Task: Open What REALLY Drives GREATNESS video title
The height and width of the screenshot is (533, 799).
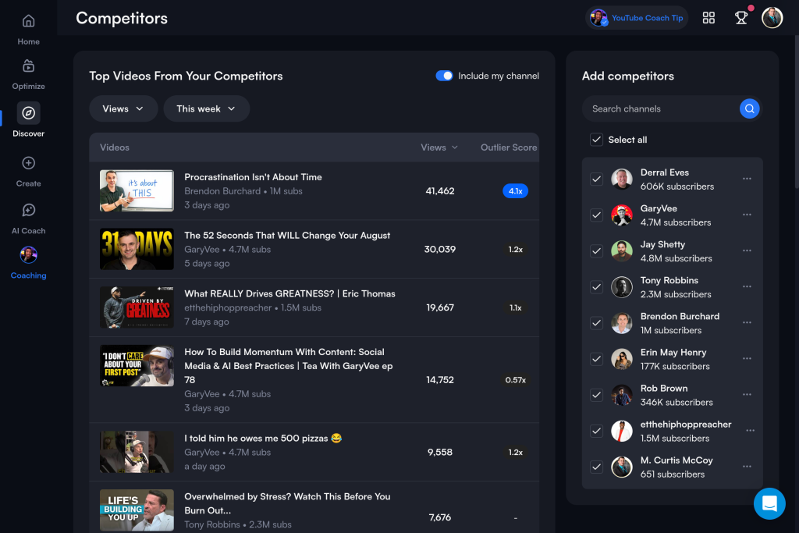Action: pos(289,293)
